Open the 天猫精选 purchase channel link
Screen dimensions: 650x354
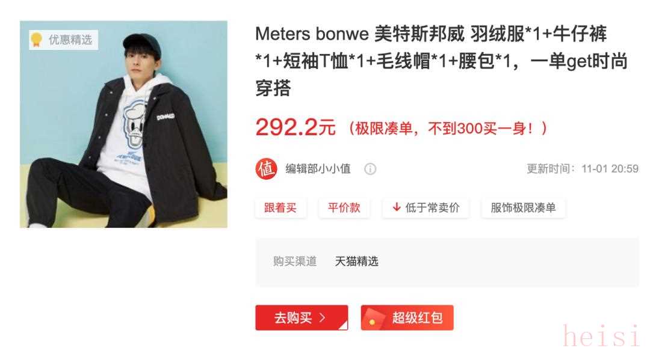[356, 261]
